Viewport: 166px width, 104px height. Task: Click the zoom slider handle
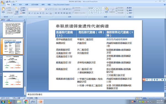coord(154,98)
